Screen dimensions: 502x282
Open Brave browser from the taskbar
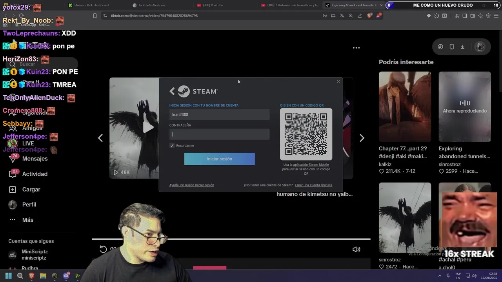[31, 276]
